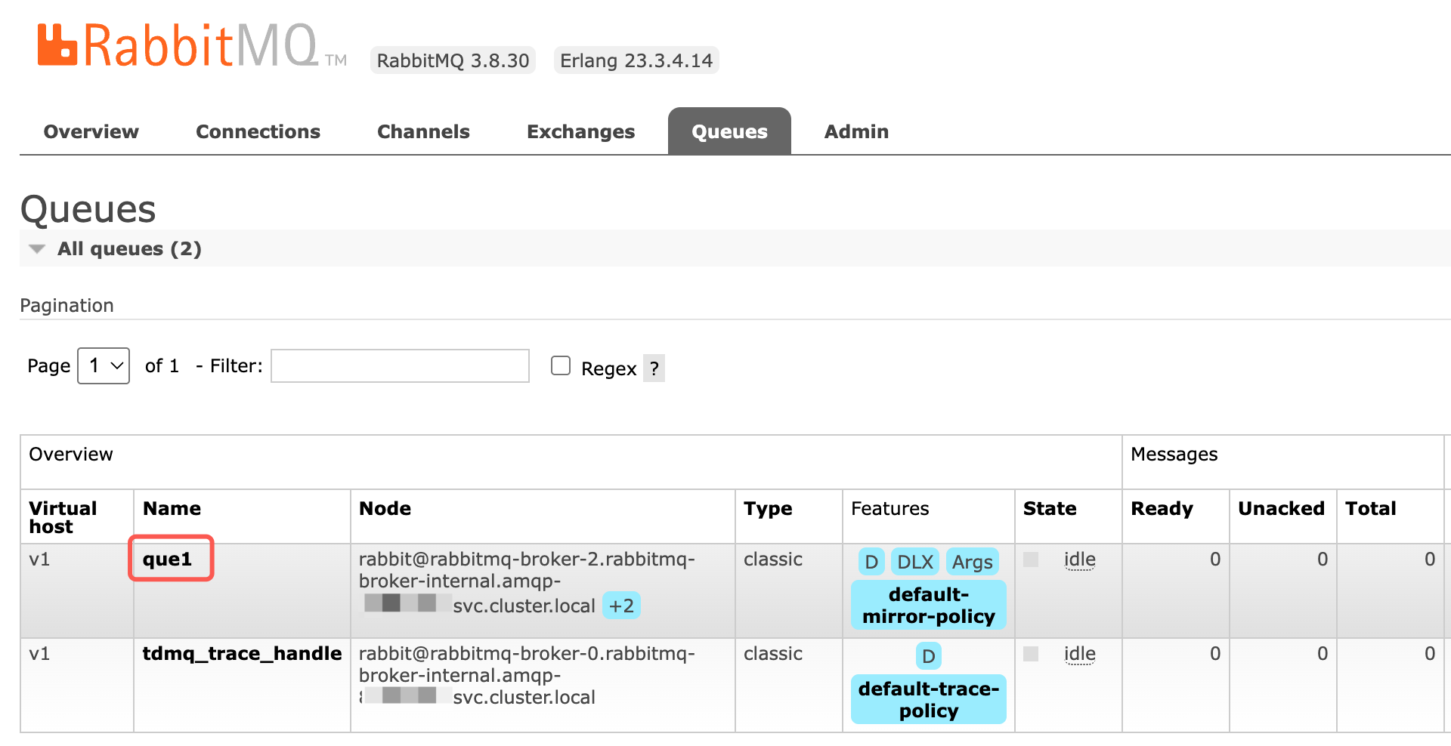This screenshot has height=746, width=1451.
Task: Sort queues by the Name column header
Action: 172,509
